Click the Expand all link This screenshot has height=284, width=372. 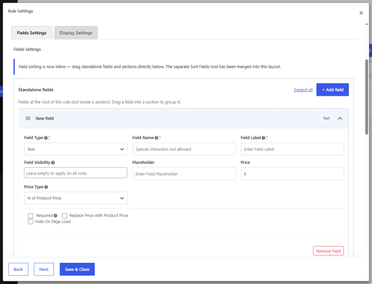[303, 90]
